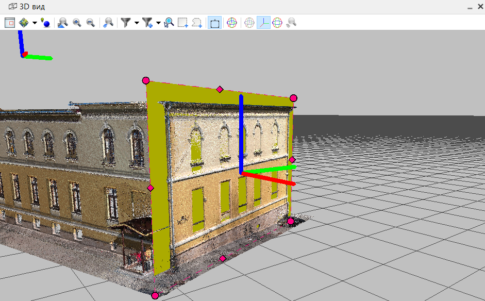Image resolution: width=485 pixels, height=301 pixels.
Task: Click the first window view icon in toolbar
Action: point(10,23)
